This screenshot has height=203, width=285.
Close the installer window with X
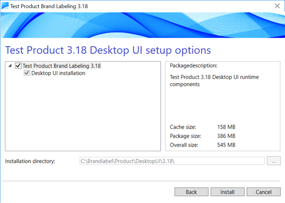pyautogui.click(x=277, y=6)
